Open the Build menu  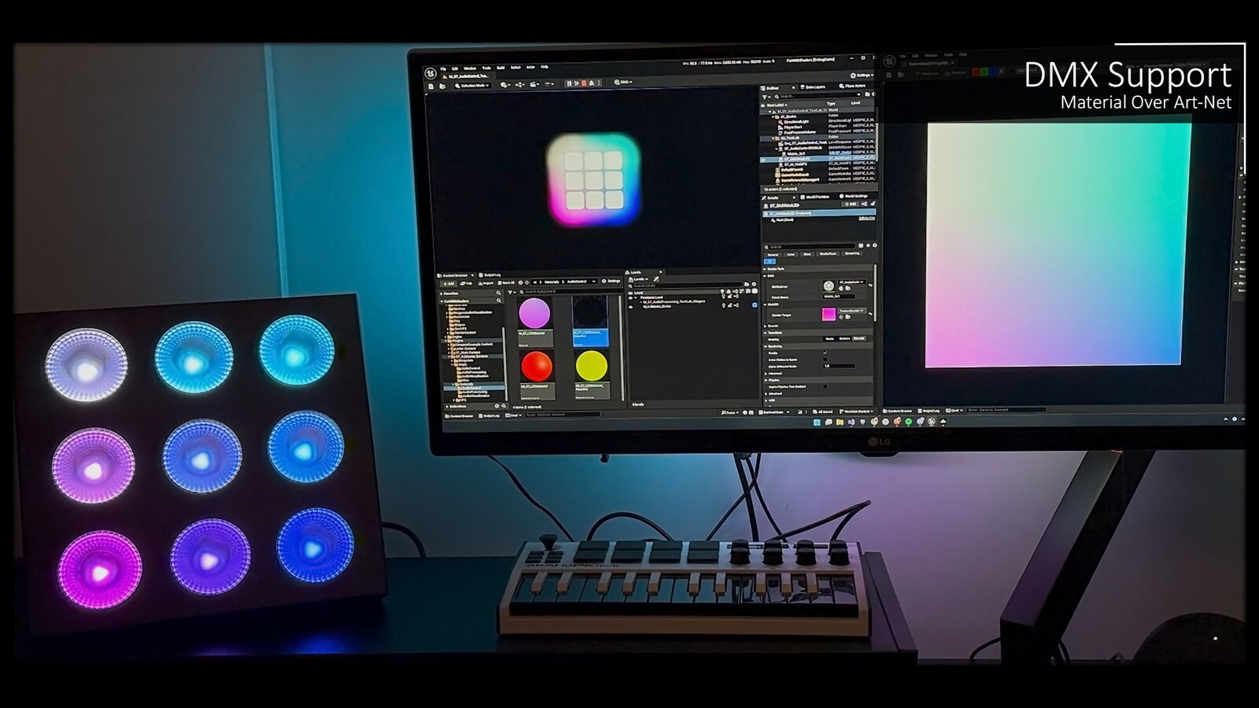pos(500,68)
